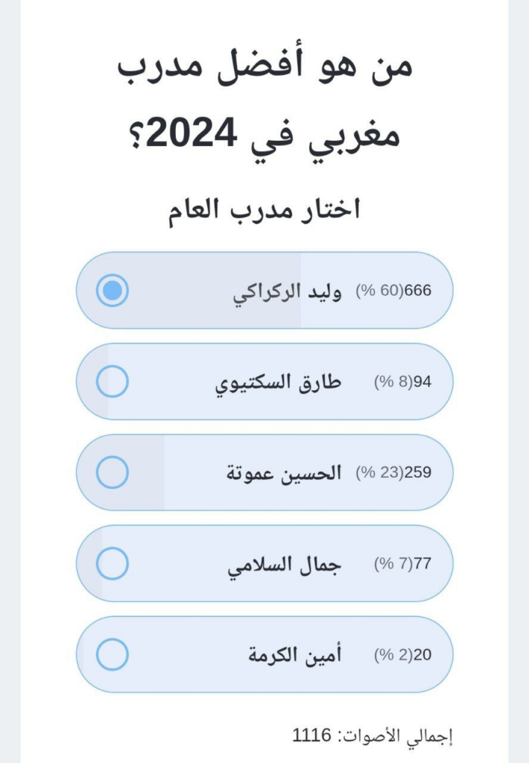The image size is (529, 763).
Task: Pick the جمال السلامي radio button
Action: tap(113, 563)
